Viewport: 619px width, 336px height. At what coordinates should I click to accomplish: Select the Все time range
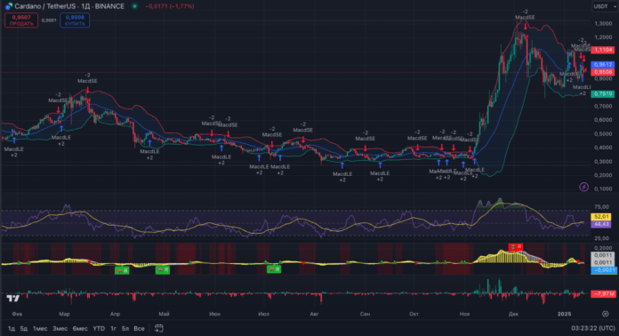point(139,329)
